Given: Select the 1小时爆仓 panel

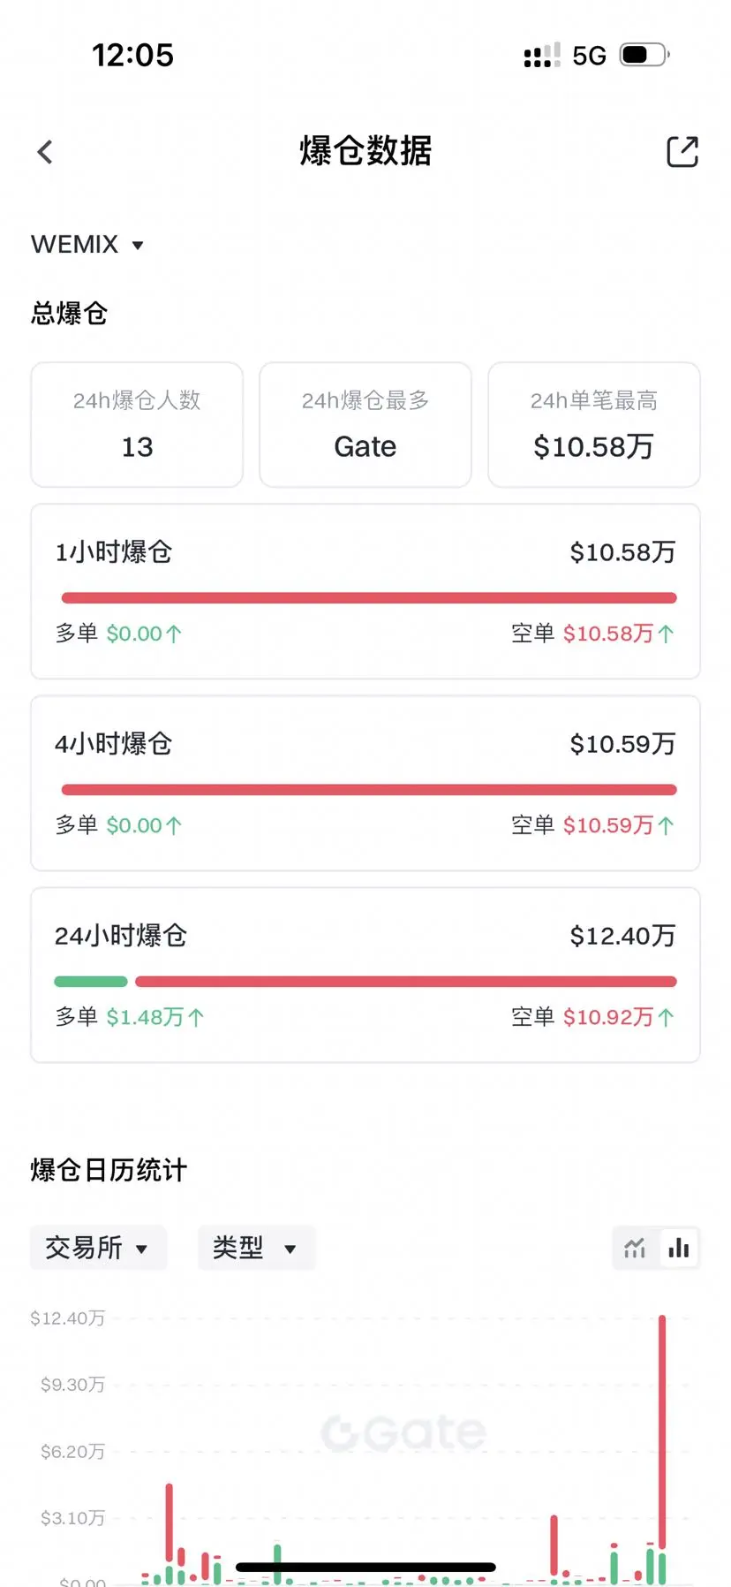Looking at the screenshot, I should pyautogui.click(x=365, y=591).
